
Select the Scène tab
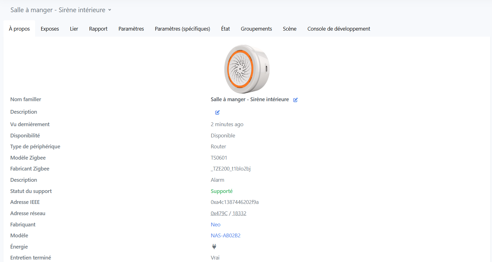[x=290, y=29]
